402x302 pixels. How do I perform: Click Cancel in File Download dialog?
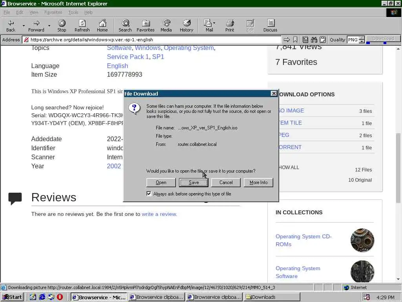[x=226, y=182]
